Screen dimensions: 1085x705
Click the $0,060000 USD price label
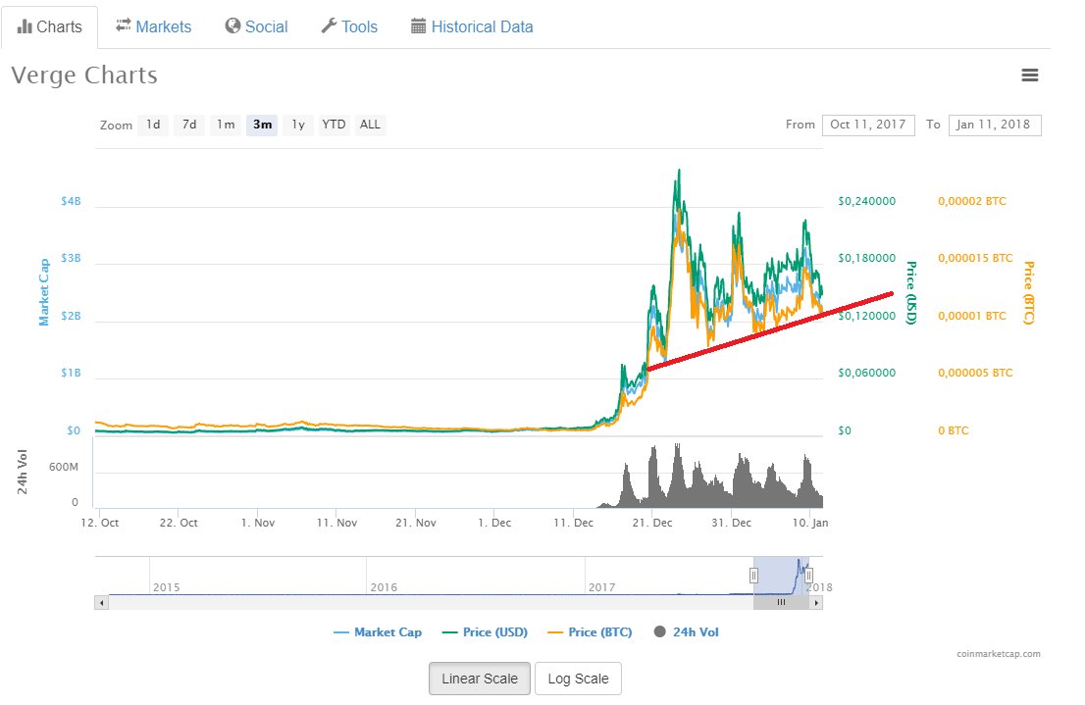(x=866, y=373)
